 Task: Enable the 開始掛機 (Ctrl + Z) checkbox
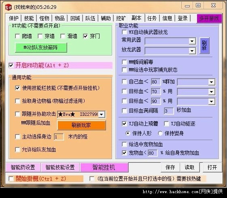click(11, 179)
